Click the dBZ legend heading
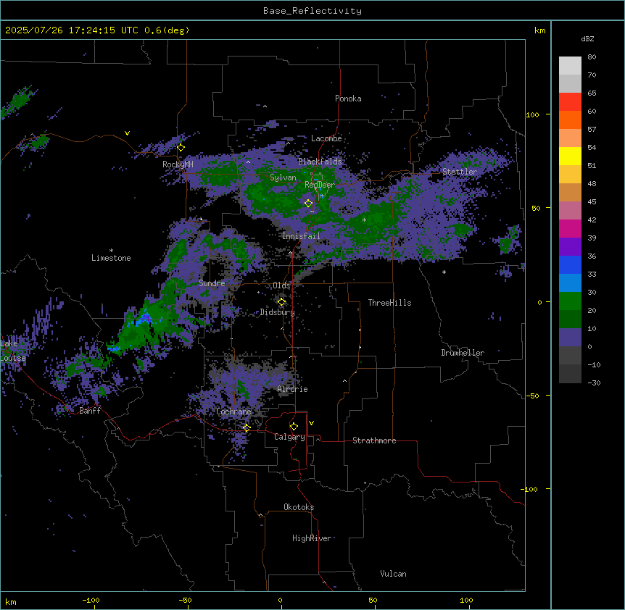This screenshot has height=610, width=625. tap(587, 39)
